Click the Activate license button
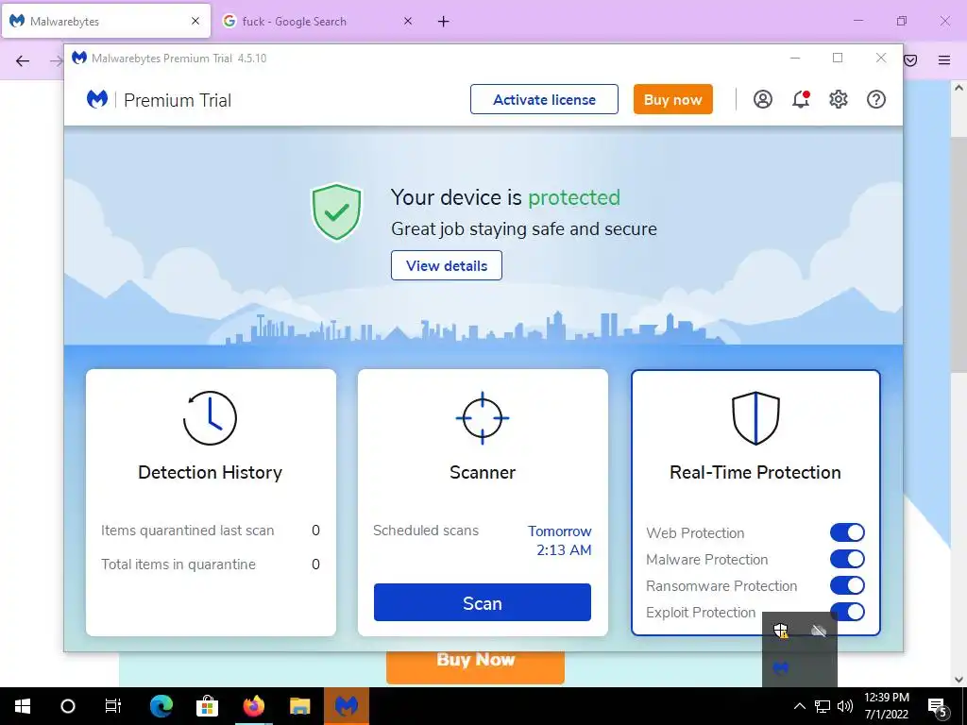 coord(544,99)
